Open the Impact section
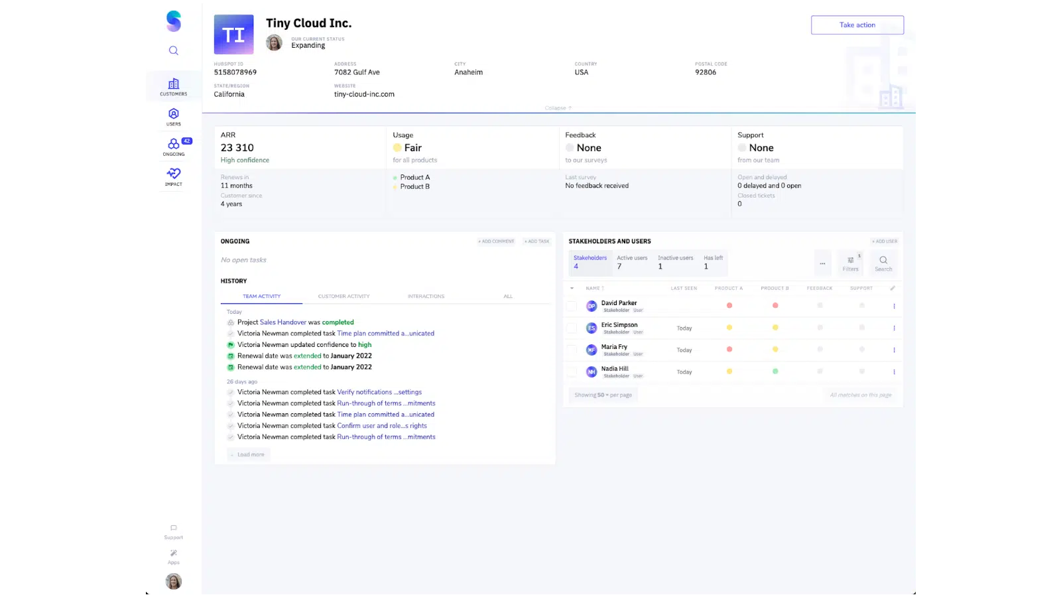 (173, 176)
